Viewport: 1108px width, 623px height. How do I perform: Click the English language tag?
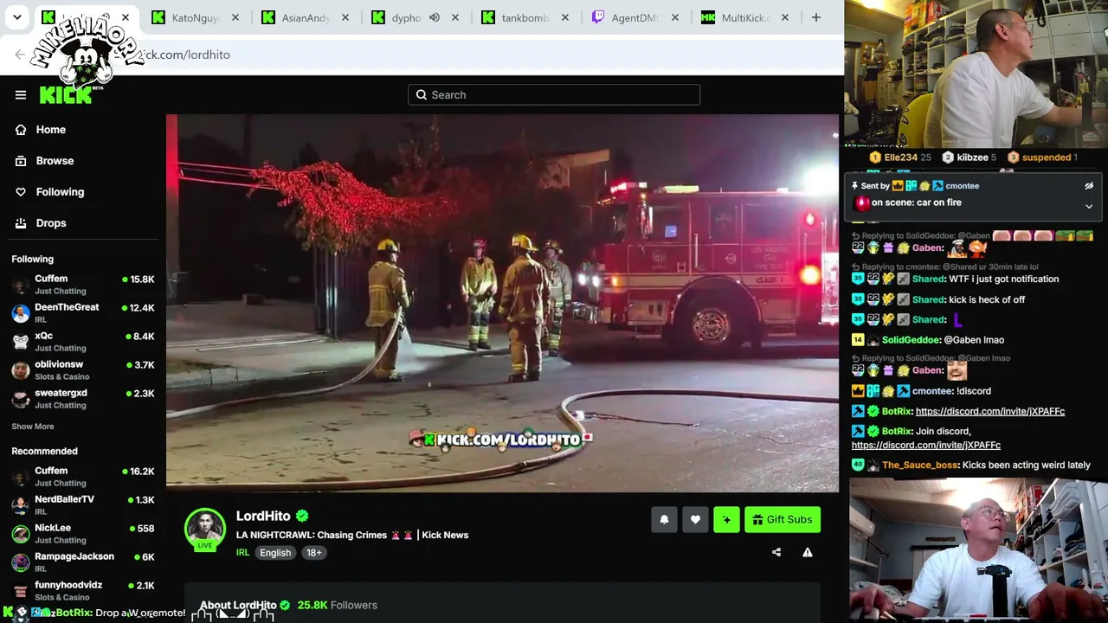point(275,553)
